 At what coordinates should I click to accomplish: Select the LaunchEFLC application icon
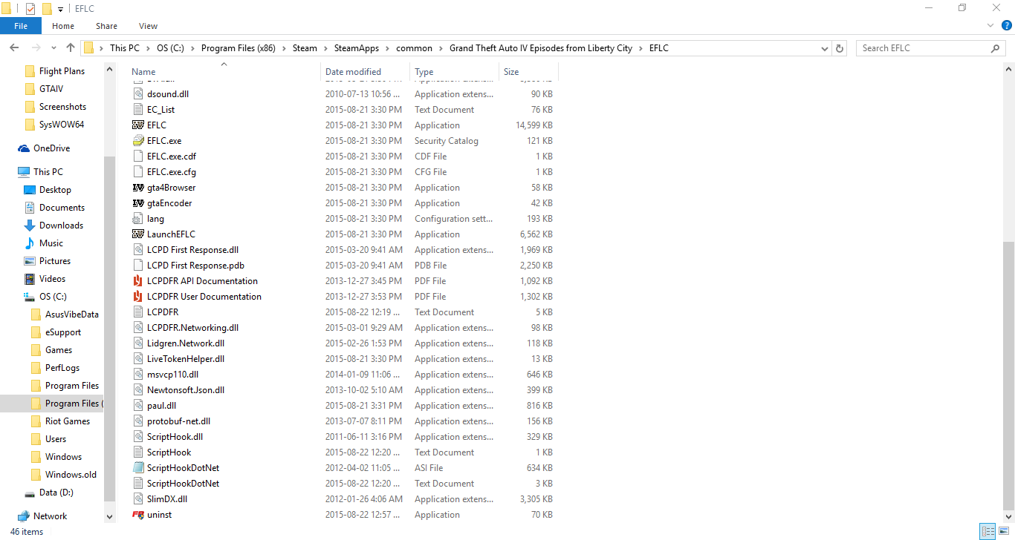(x=137, y=234)
